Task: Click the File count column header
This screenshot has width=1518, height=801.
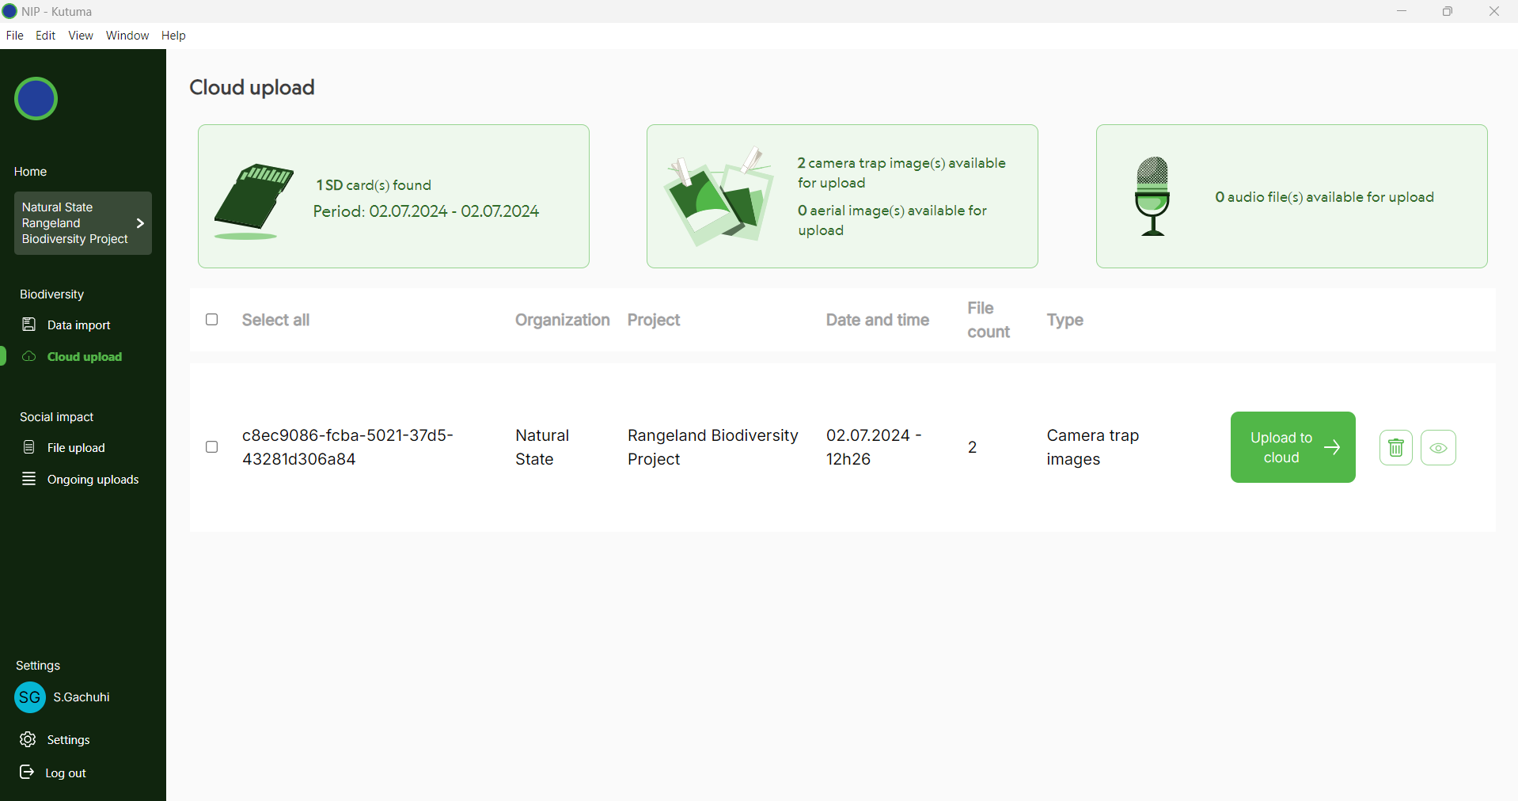Action: pyautogui.click(x=989, y=320)
